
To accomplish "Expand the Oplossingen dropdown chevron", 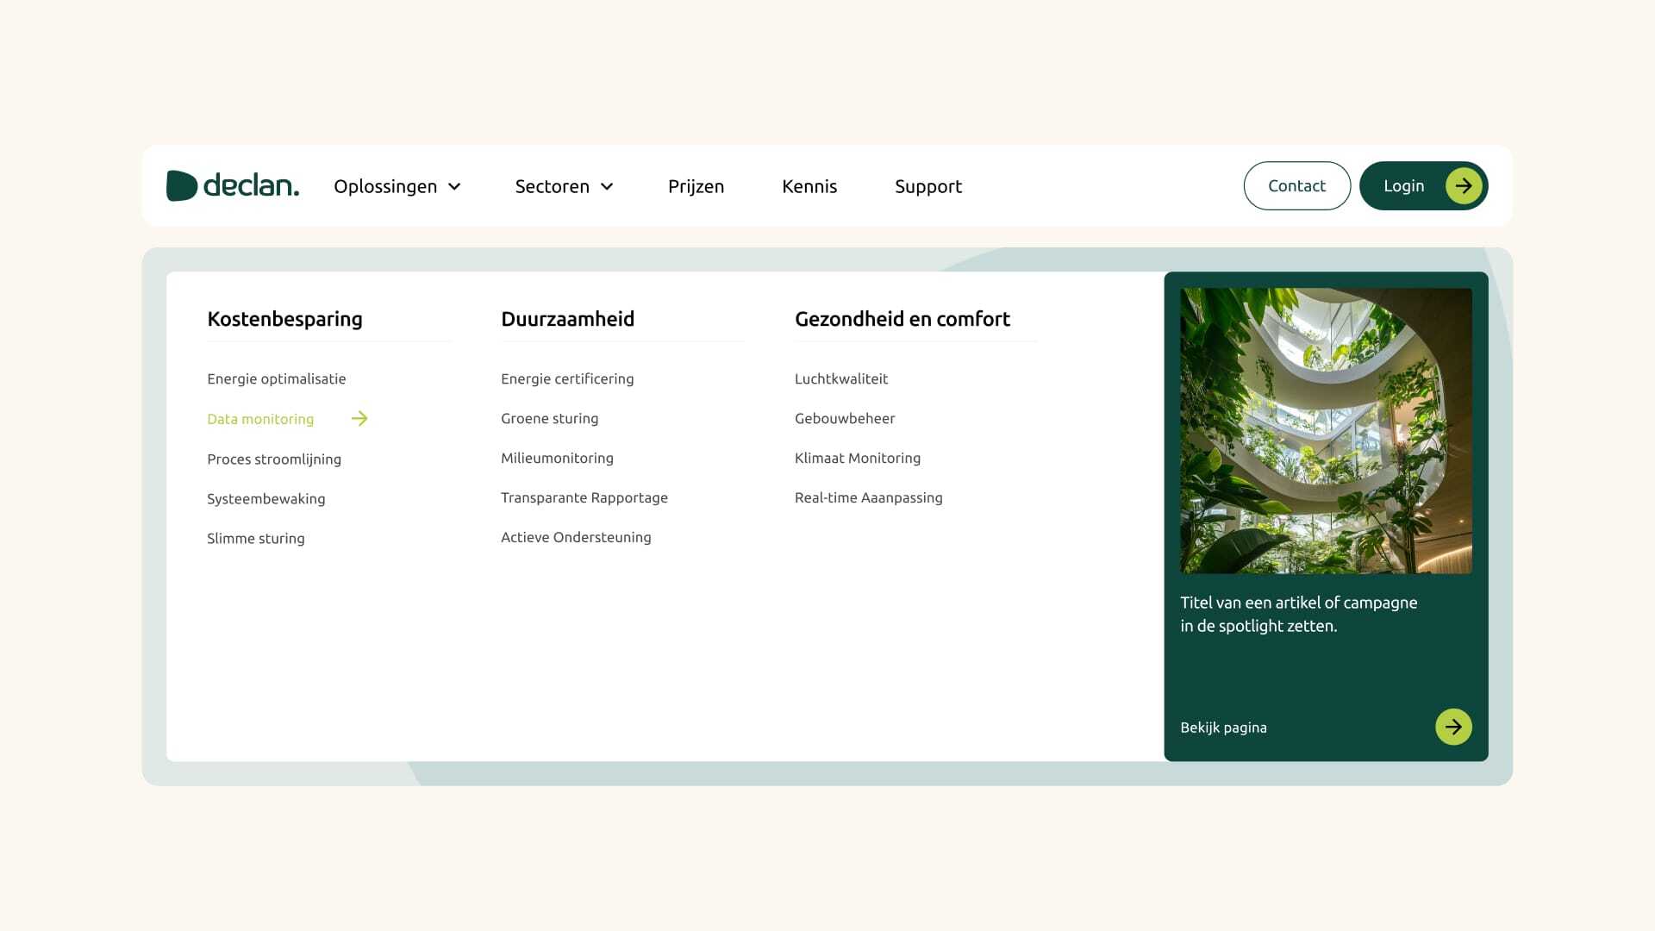I will pos(454,187).
